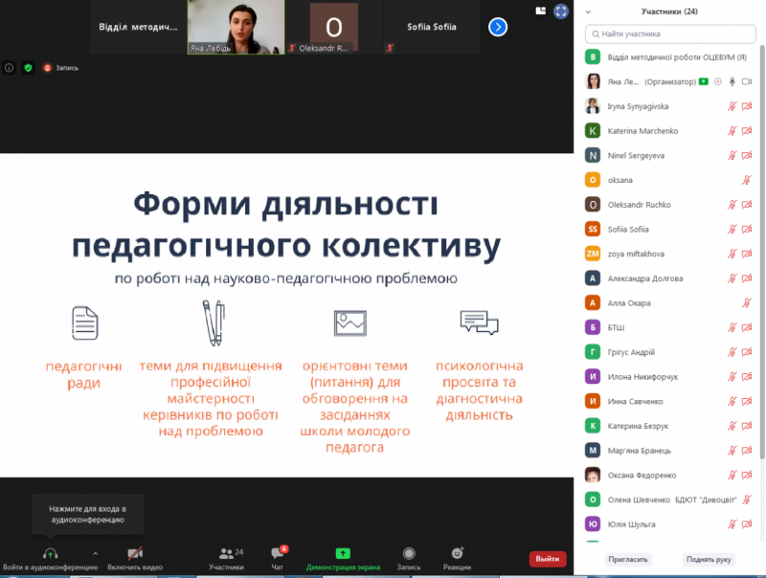Click Войти в аудиоконференцию headphone button
The image size is (766, 578).
[x=51, y=559]
